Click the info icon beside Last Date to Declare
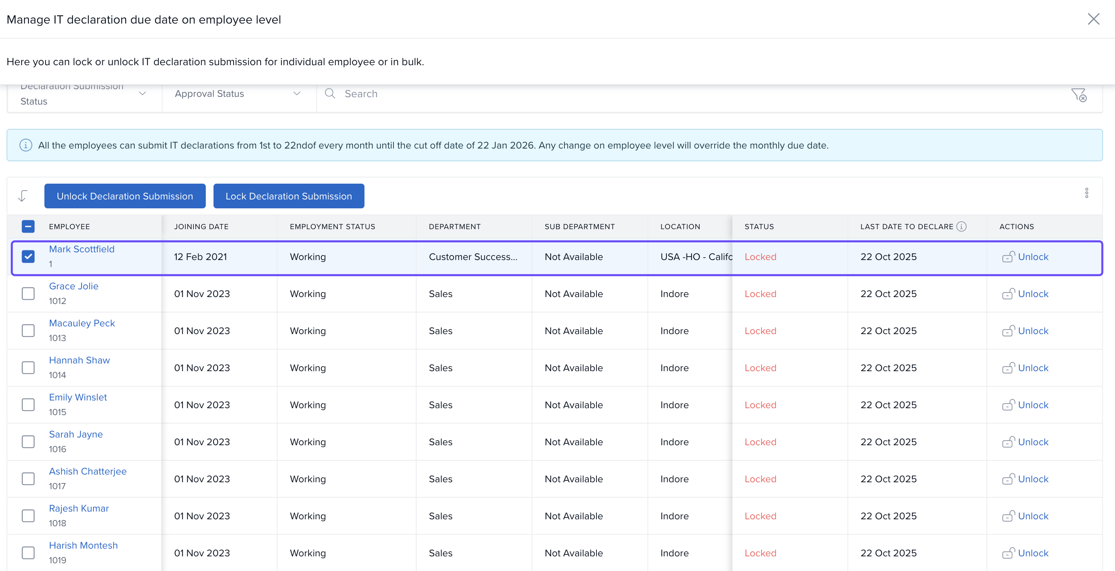1115x571 pixels. (x=961, y=226)
